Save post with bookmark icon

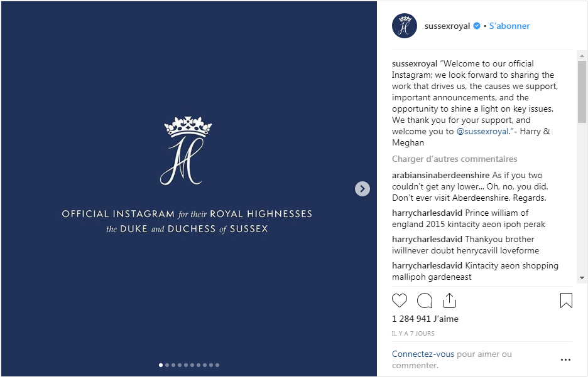tap(566, 300)
